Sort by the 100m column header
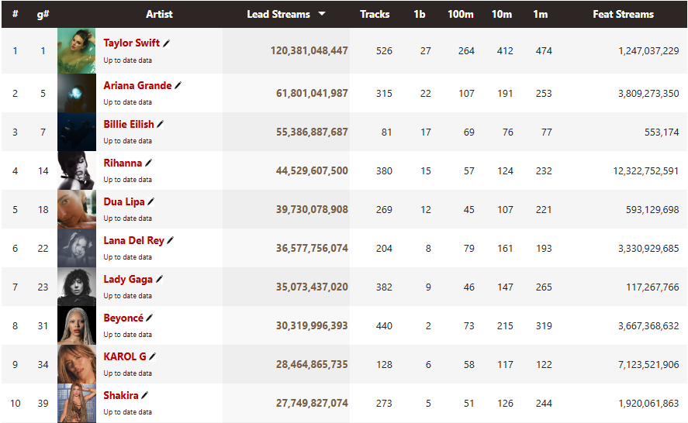The image size is (688, 423). [x=460, y=14]
